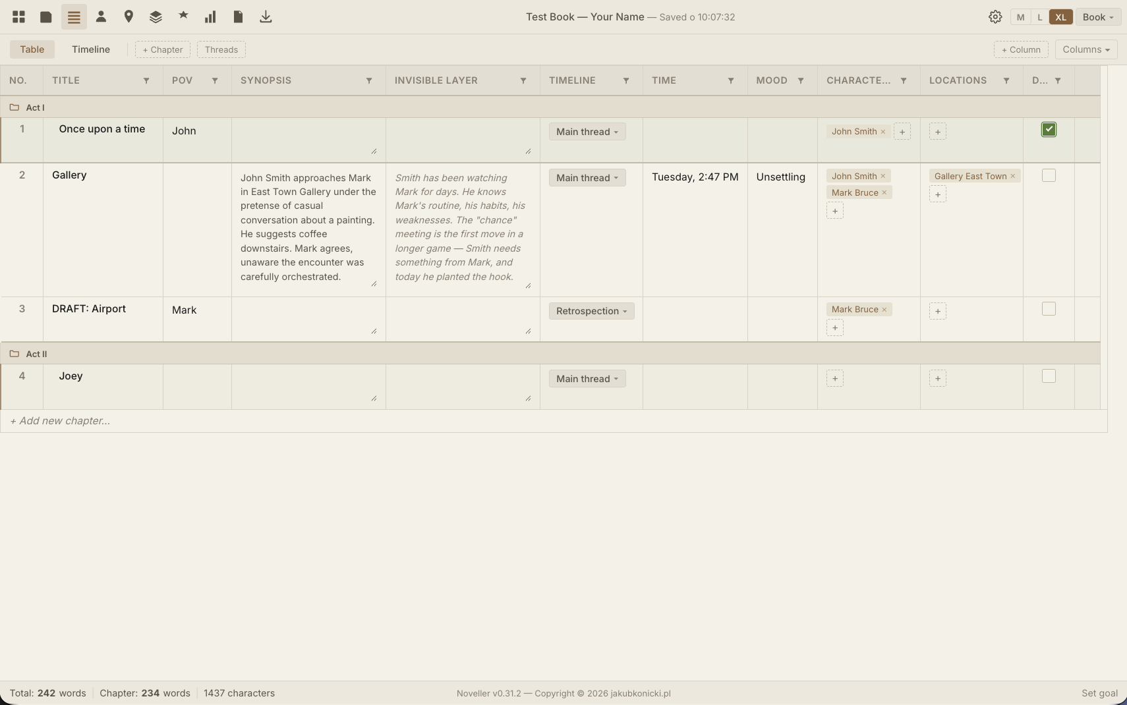Click the Act II folder icon

click(14, 354)
